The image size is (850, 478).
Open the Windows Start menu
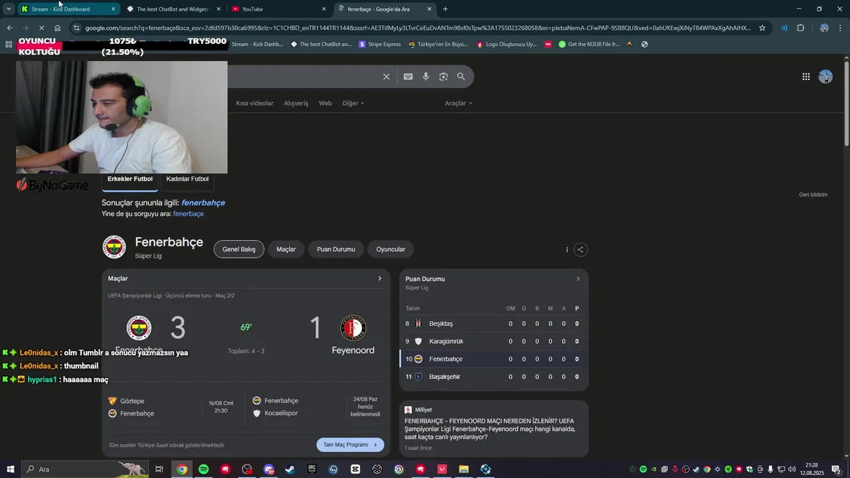pyautogui.click(x=11, y=469)
